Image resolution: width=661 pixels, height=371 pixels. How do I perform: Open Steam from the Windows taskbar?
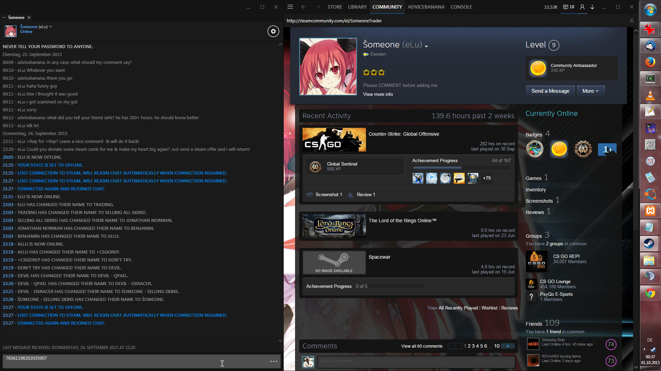pos(650,244)
